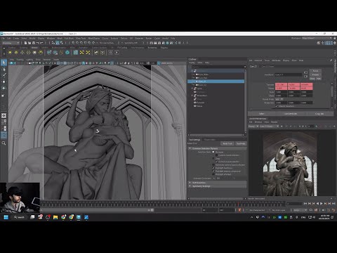337x253 pixels.
Task: Open the File menu in menu bar
Action: click(4, 38)
